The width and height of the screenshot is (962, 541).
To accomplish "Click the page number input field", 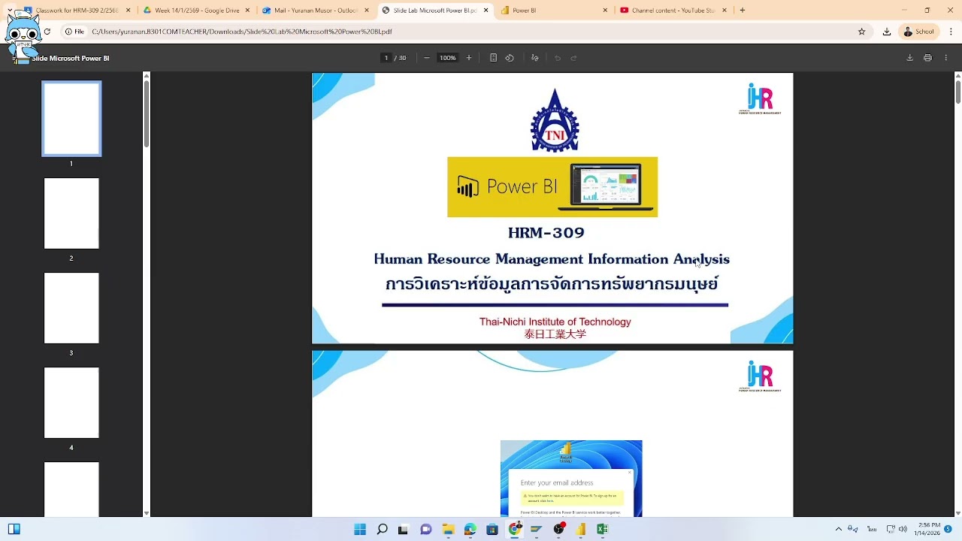I will (x=386, y=58).
